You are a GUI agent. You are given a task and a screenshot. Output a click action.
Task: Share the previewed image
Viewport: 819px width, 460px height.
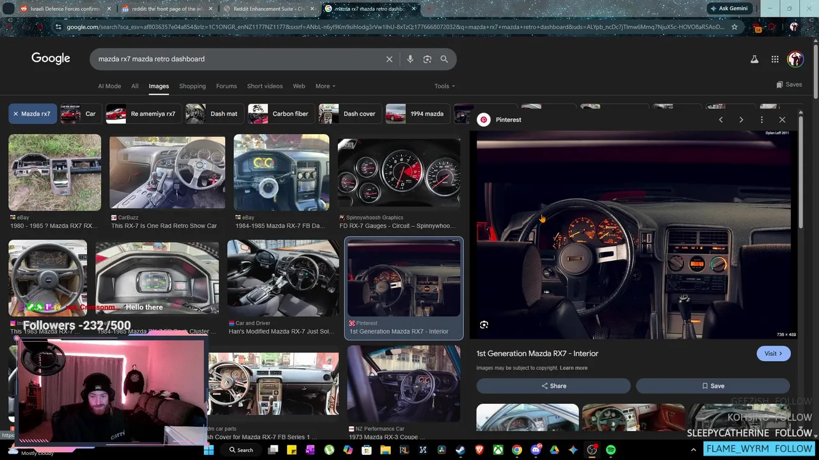pos(553,386)
